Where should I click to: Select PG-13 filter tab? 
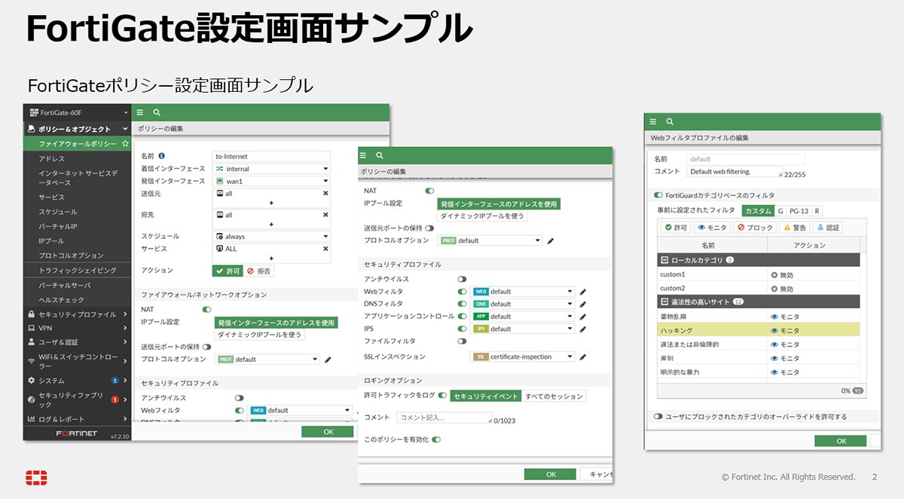pos(799,211)
